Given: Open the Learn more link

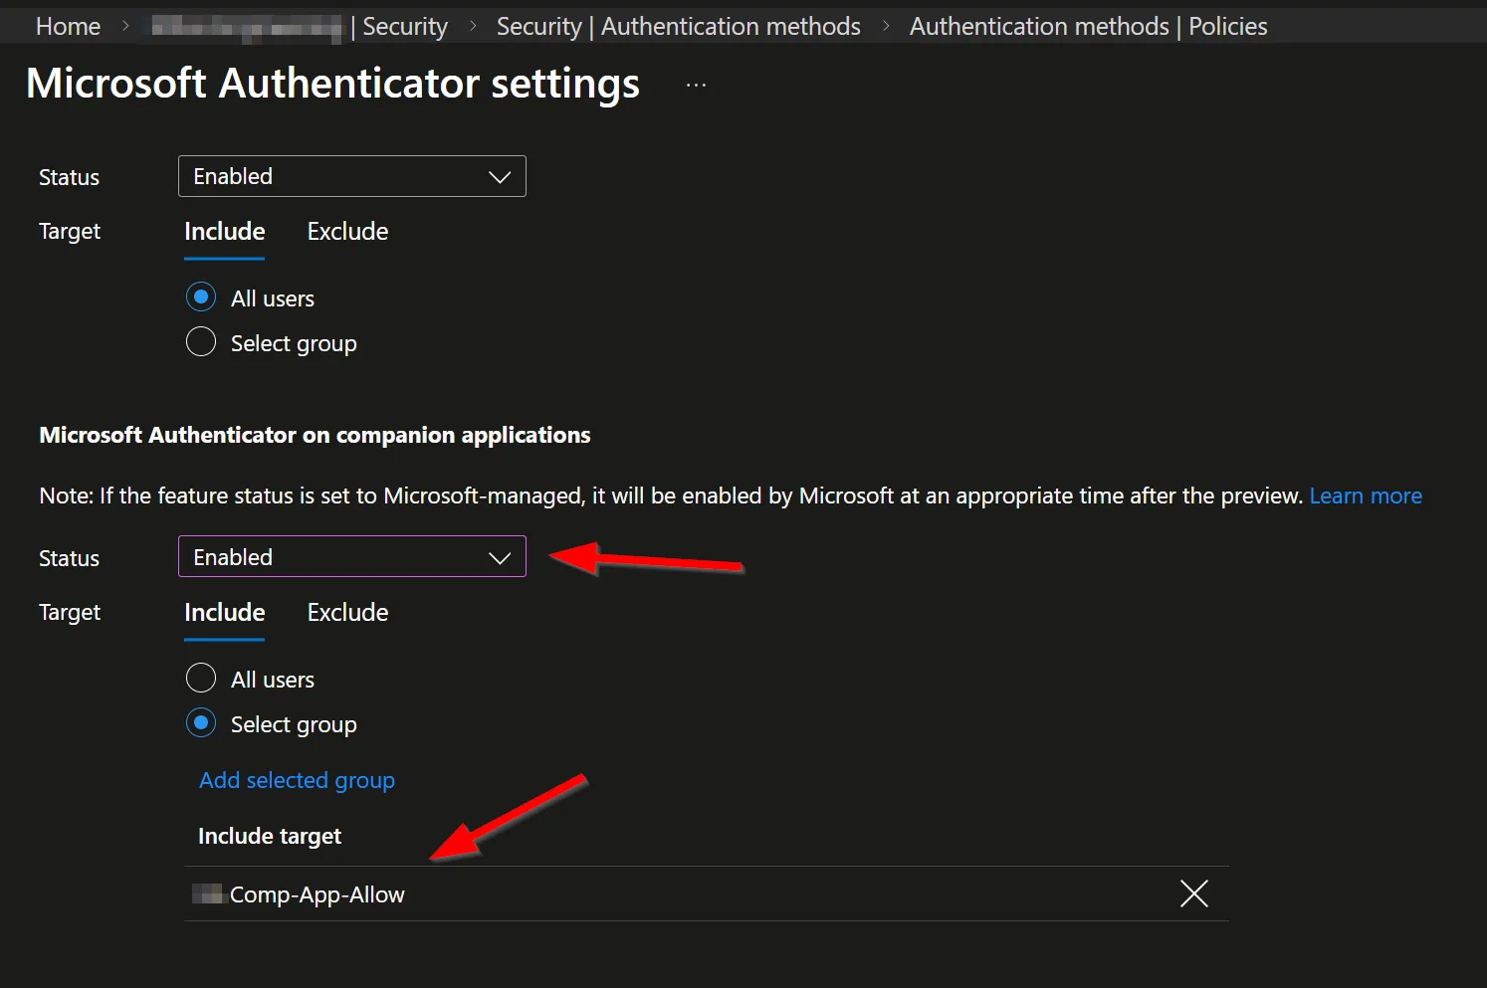Looking at the screenshot, I should 1366,495.
